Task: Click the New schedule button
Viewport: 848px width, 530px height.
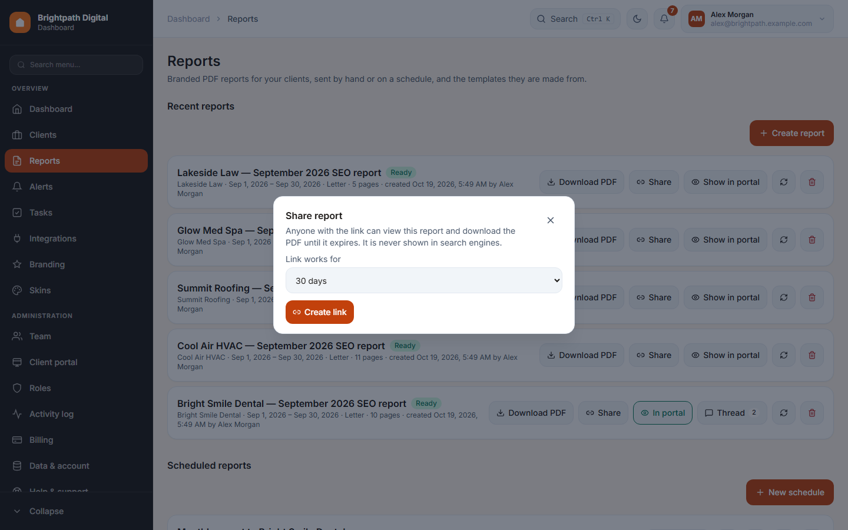Action: click(x=790, y=492)
